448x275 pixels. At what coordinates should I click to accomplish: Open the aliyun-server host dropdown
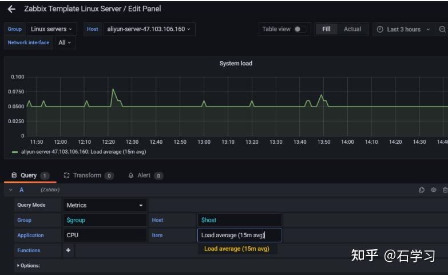pyautogui.click(x=149, y=29)
